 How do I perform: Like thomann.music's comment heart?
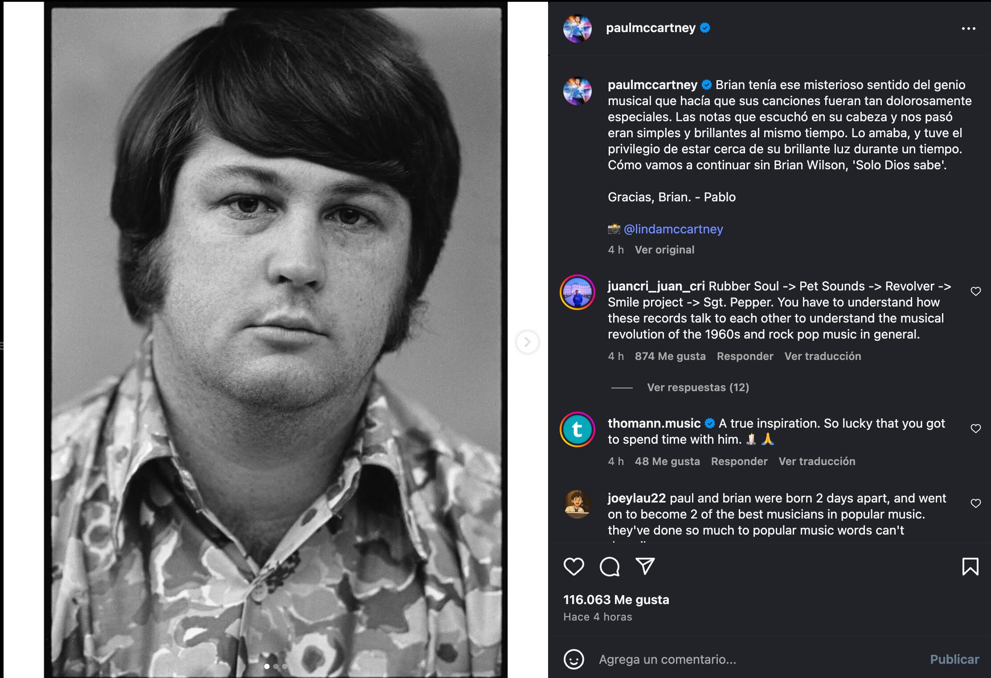pos(976,428)
